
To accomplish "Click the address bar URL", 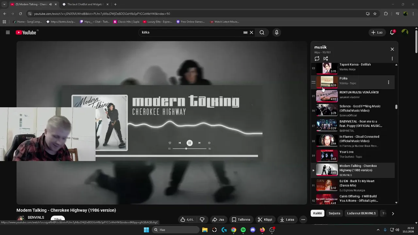I will [x=102, y=14].
